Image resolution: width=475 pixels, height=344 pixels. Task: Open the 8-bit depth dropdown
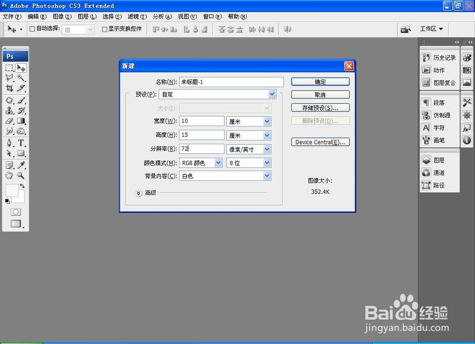tap(249, 163)
